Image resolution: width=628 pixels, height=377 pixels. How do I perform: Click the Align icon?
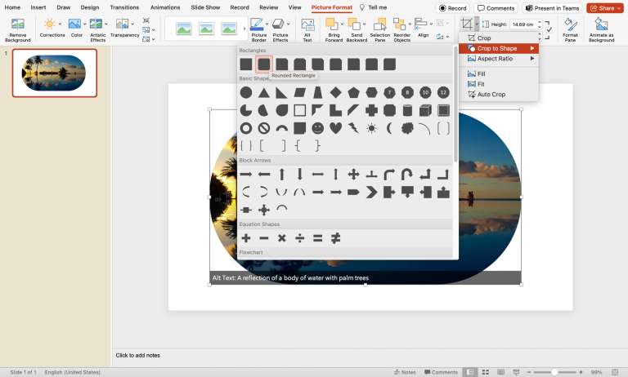[x=420, y=24]
